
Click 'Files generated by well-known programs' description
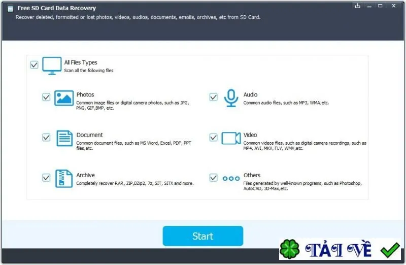click(302, 186)
